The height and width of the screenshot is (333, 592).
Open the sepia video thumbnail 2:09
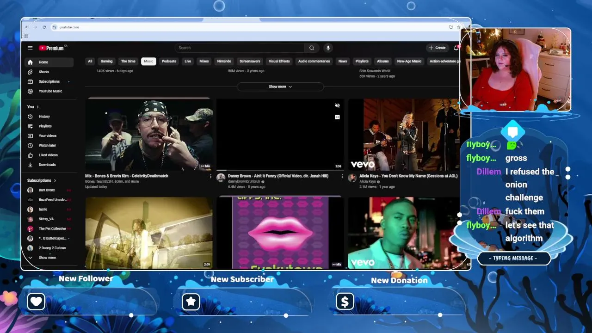(x=149, y=233)
